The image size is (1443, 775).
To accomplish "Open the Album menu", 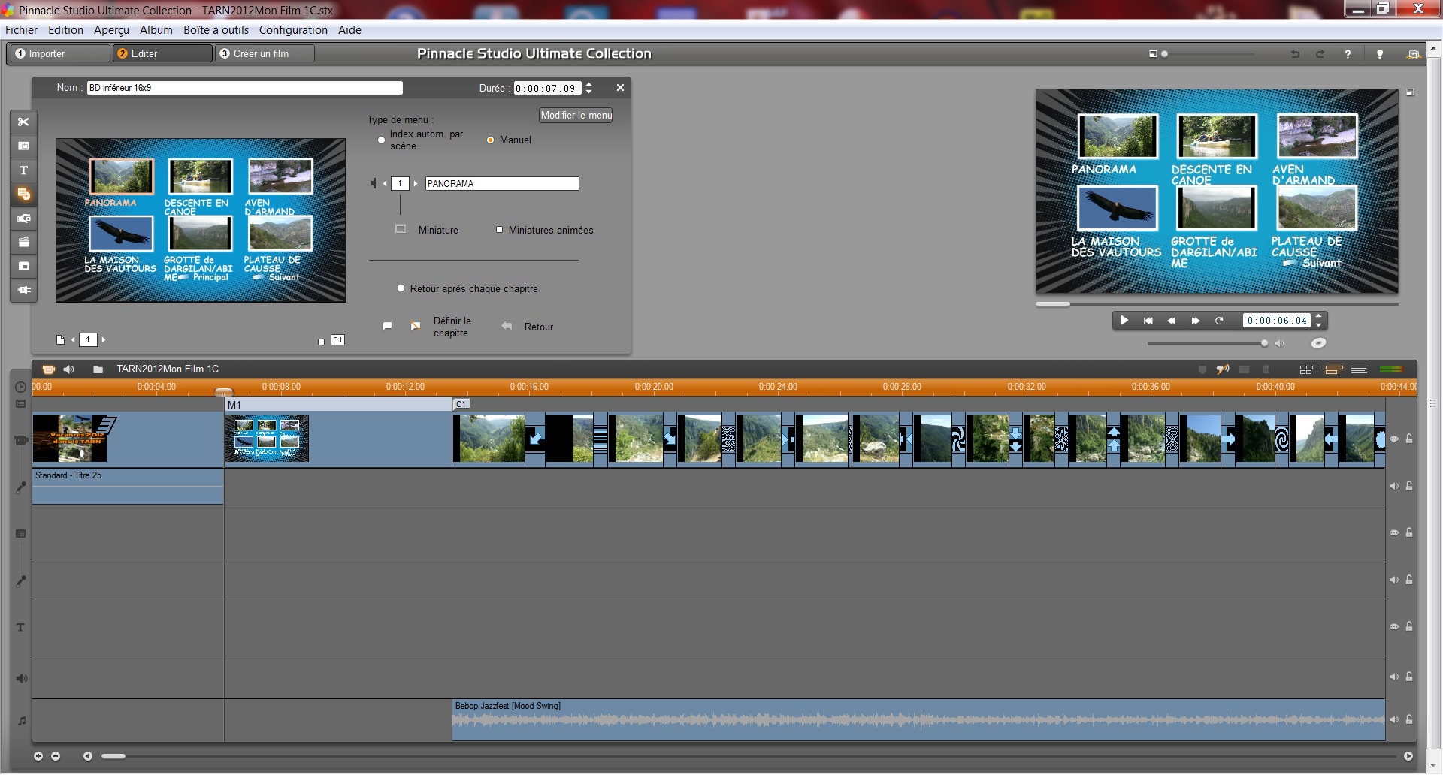I will [156, 30].
